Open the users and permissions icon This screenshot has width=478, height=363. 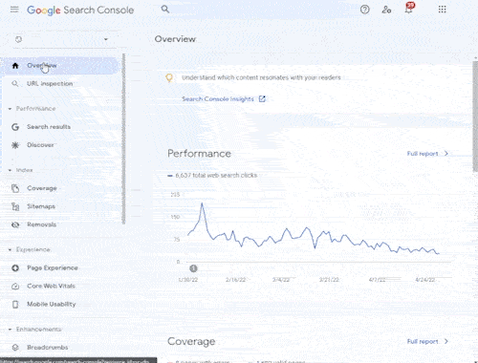point(386,10)
